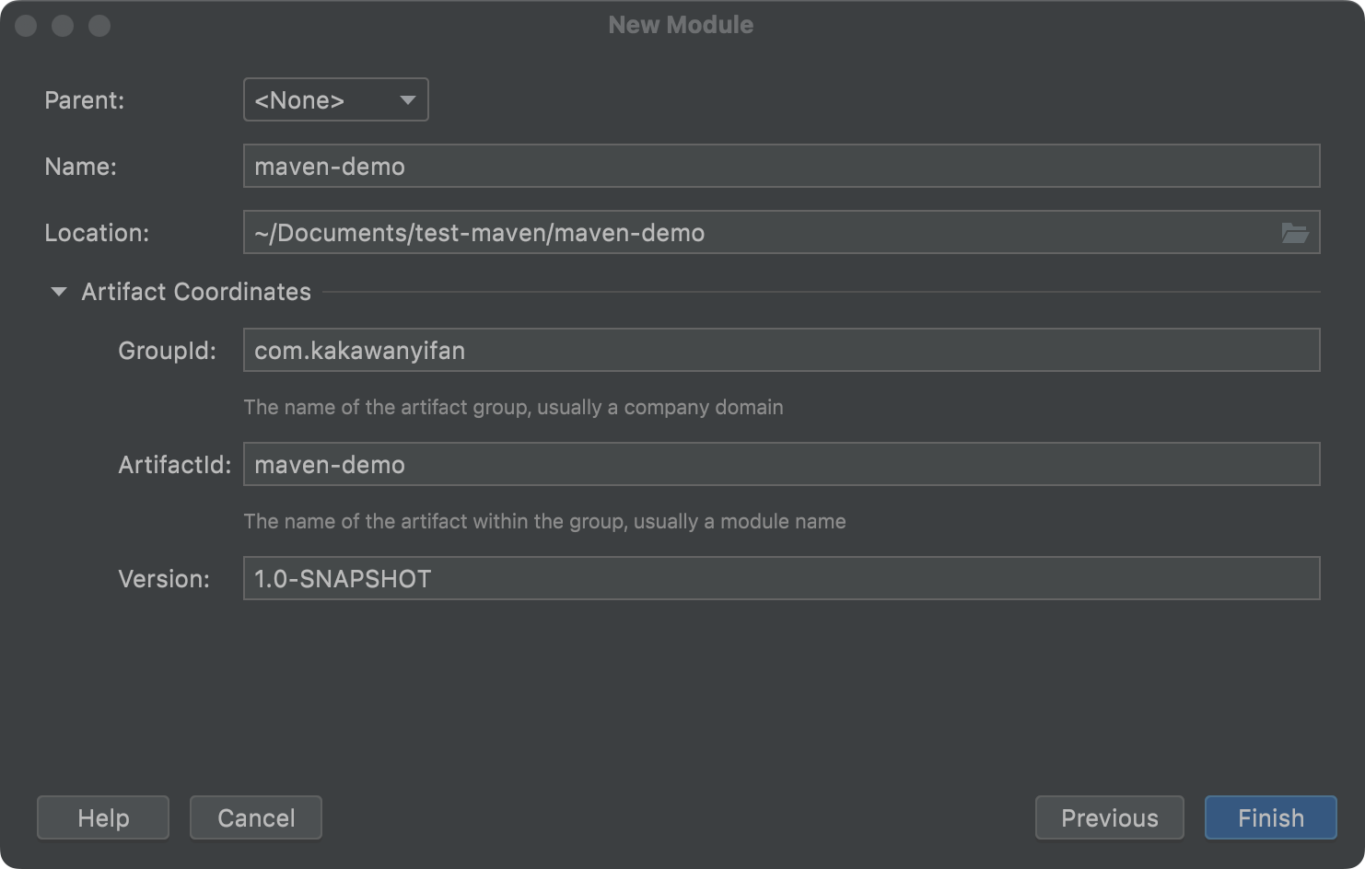The height and width of the screenshot is (869, 1365).
Task: Minimize the New Module window
Action: tap(63, 26)
